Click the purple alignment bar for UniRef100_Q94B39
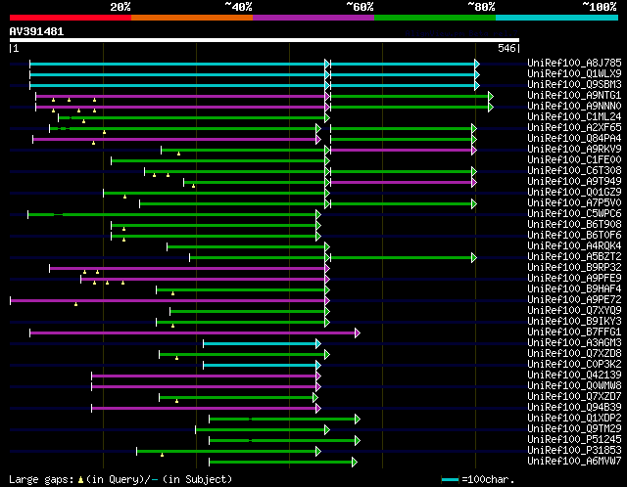The image size is (627, 487). 204,409
